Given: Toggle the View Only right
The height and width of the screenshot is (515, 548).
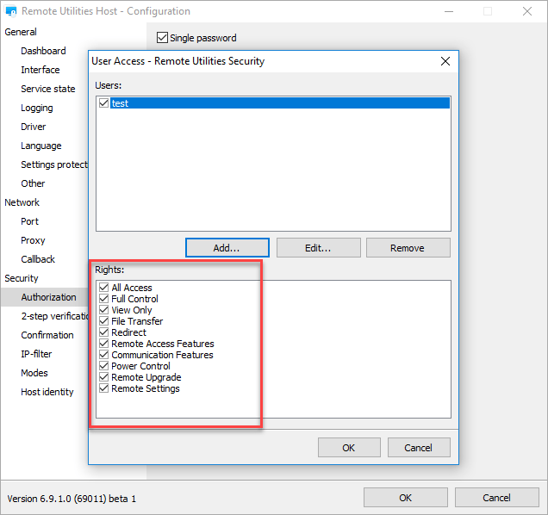Looking at the screenshot, I should click(103, 310).
